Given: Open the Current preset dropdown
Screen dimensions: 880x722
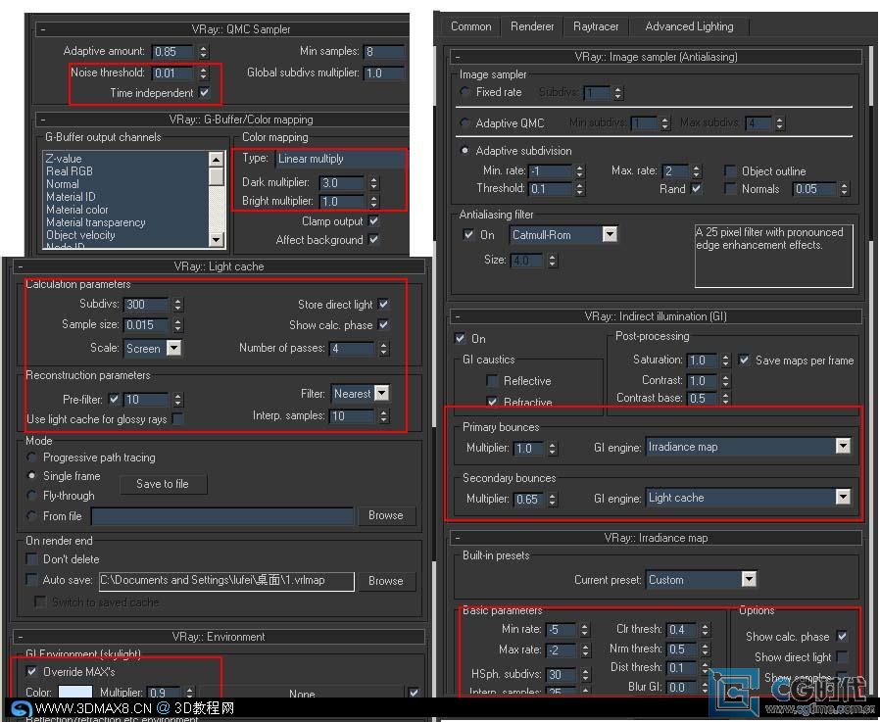Looking at the screenshot, I should click(x=701, y=580).
